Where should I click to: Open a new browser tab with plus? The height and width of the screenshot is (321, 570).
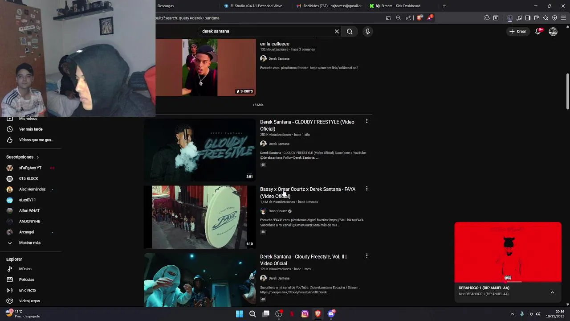[444, 6]
